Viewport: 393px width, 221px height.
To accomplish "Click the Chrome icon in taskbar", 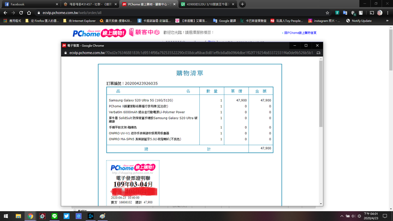I will coord(31,216).
